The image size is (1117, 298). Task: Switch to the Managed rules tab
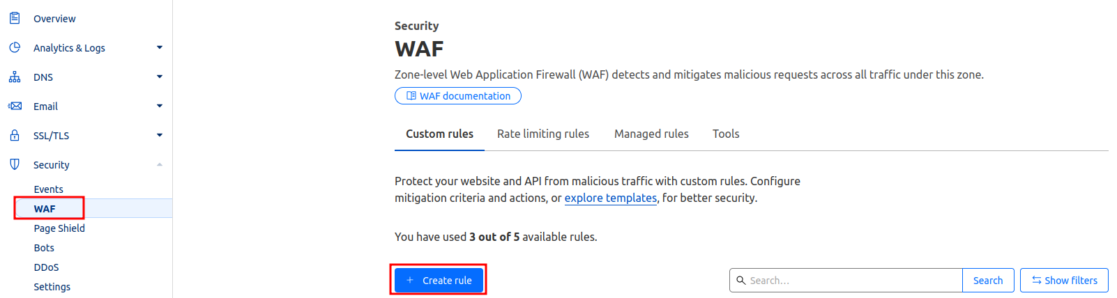(x=651, y=134)
